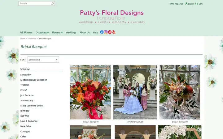The width and height of the screenshot is (223, 139).
Task: Open the wedding group photo thumbnail
Action: 135,92
